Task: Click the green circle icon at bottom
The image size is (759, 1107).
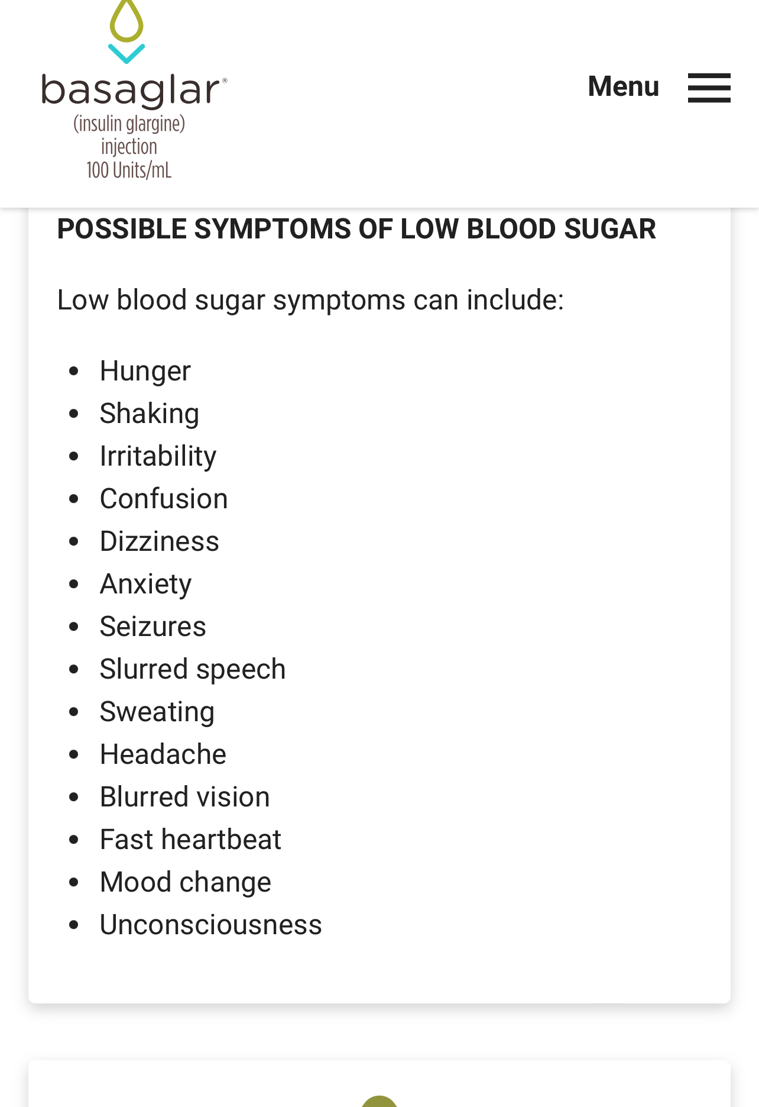Action: coord(379,1101)
